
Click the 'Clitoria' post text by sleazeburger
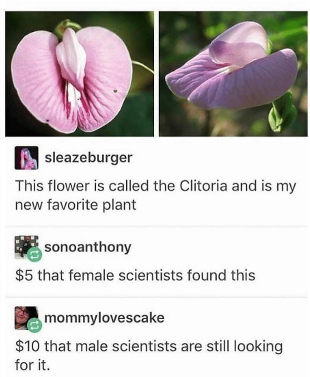[x=155, y=196]
